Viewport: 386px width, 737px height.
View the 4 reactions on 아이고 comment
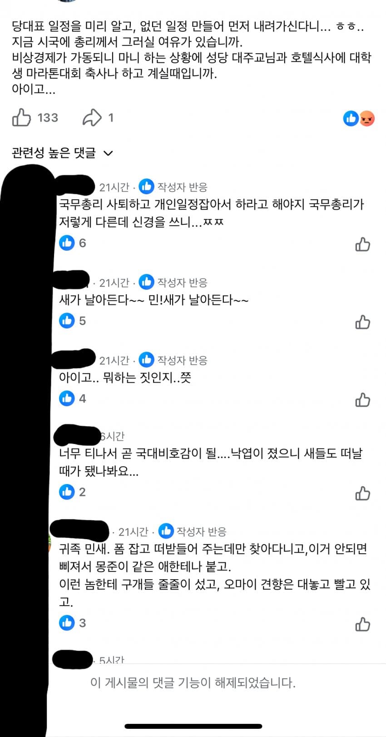tap(73, 399)
